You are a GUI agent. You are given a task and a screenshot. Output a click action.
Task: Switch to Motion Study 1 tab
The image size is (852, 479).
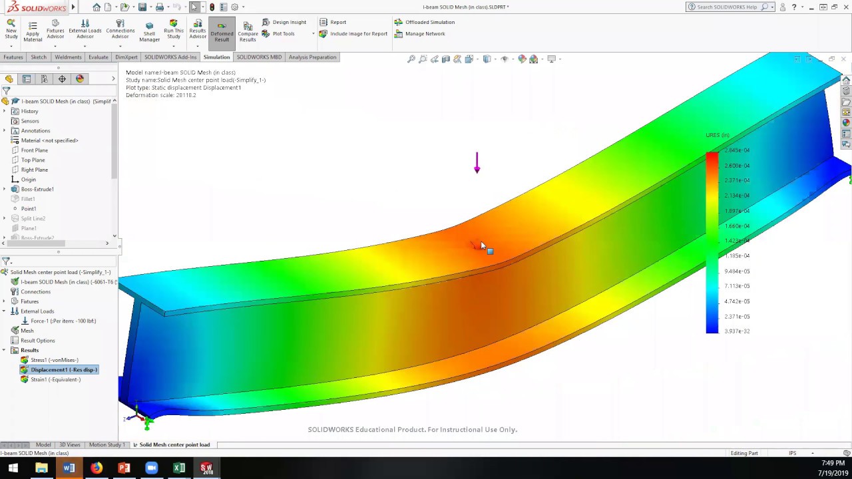(x=106, y=444)
